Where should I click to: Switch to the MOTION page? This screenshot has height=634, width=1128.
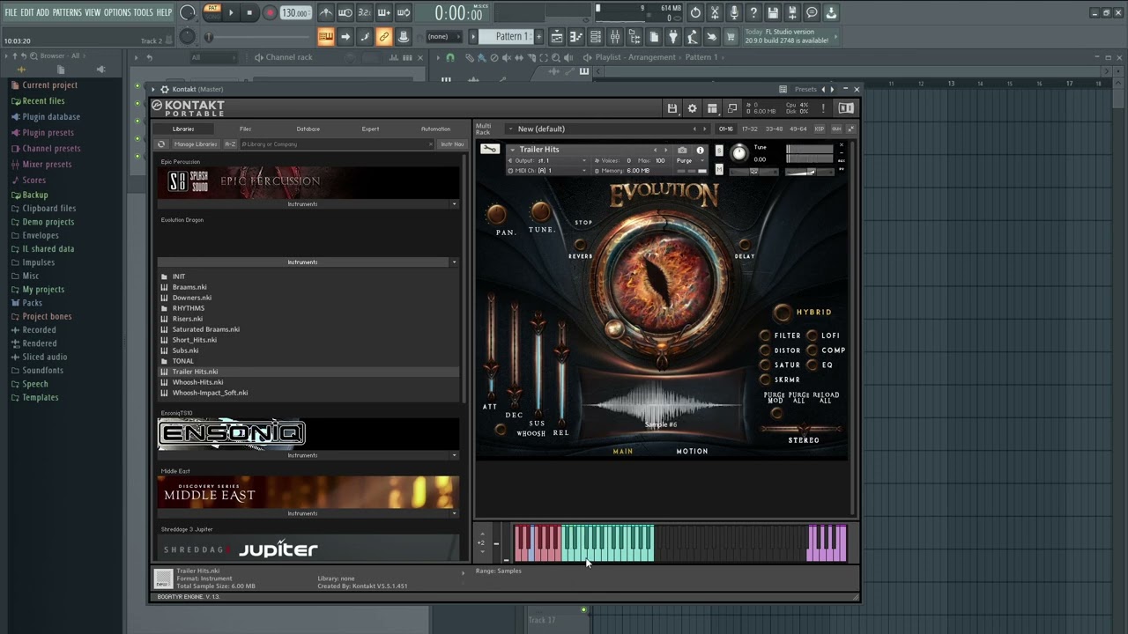[x=692, y=451]
